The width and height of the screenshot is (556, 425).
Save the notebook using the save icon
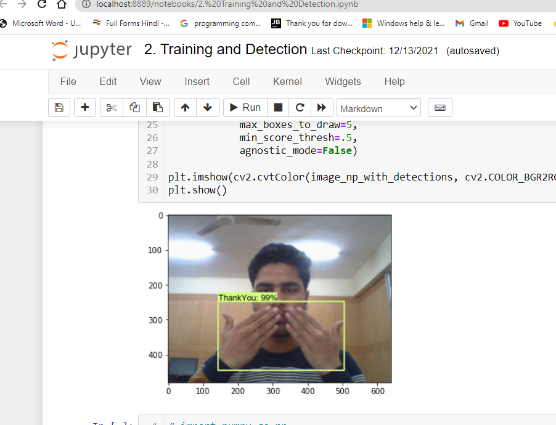[59, 107]
